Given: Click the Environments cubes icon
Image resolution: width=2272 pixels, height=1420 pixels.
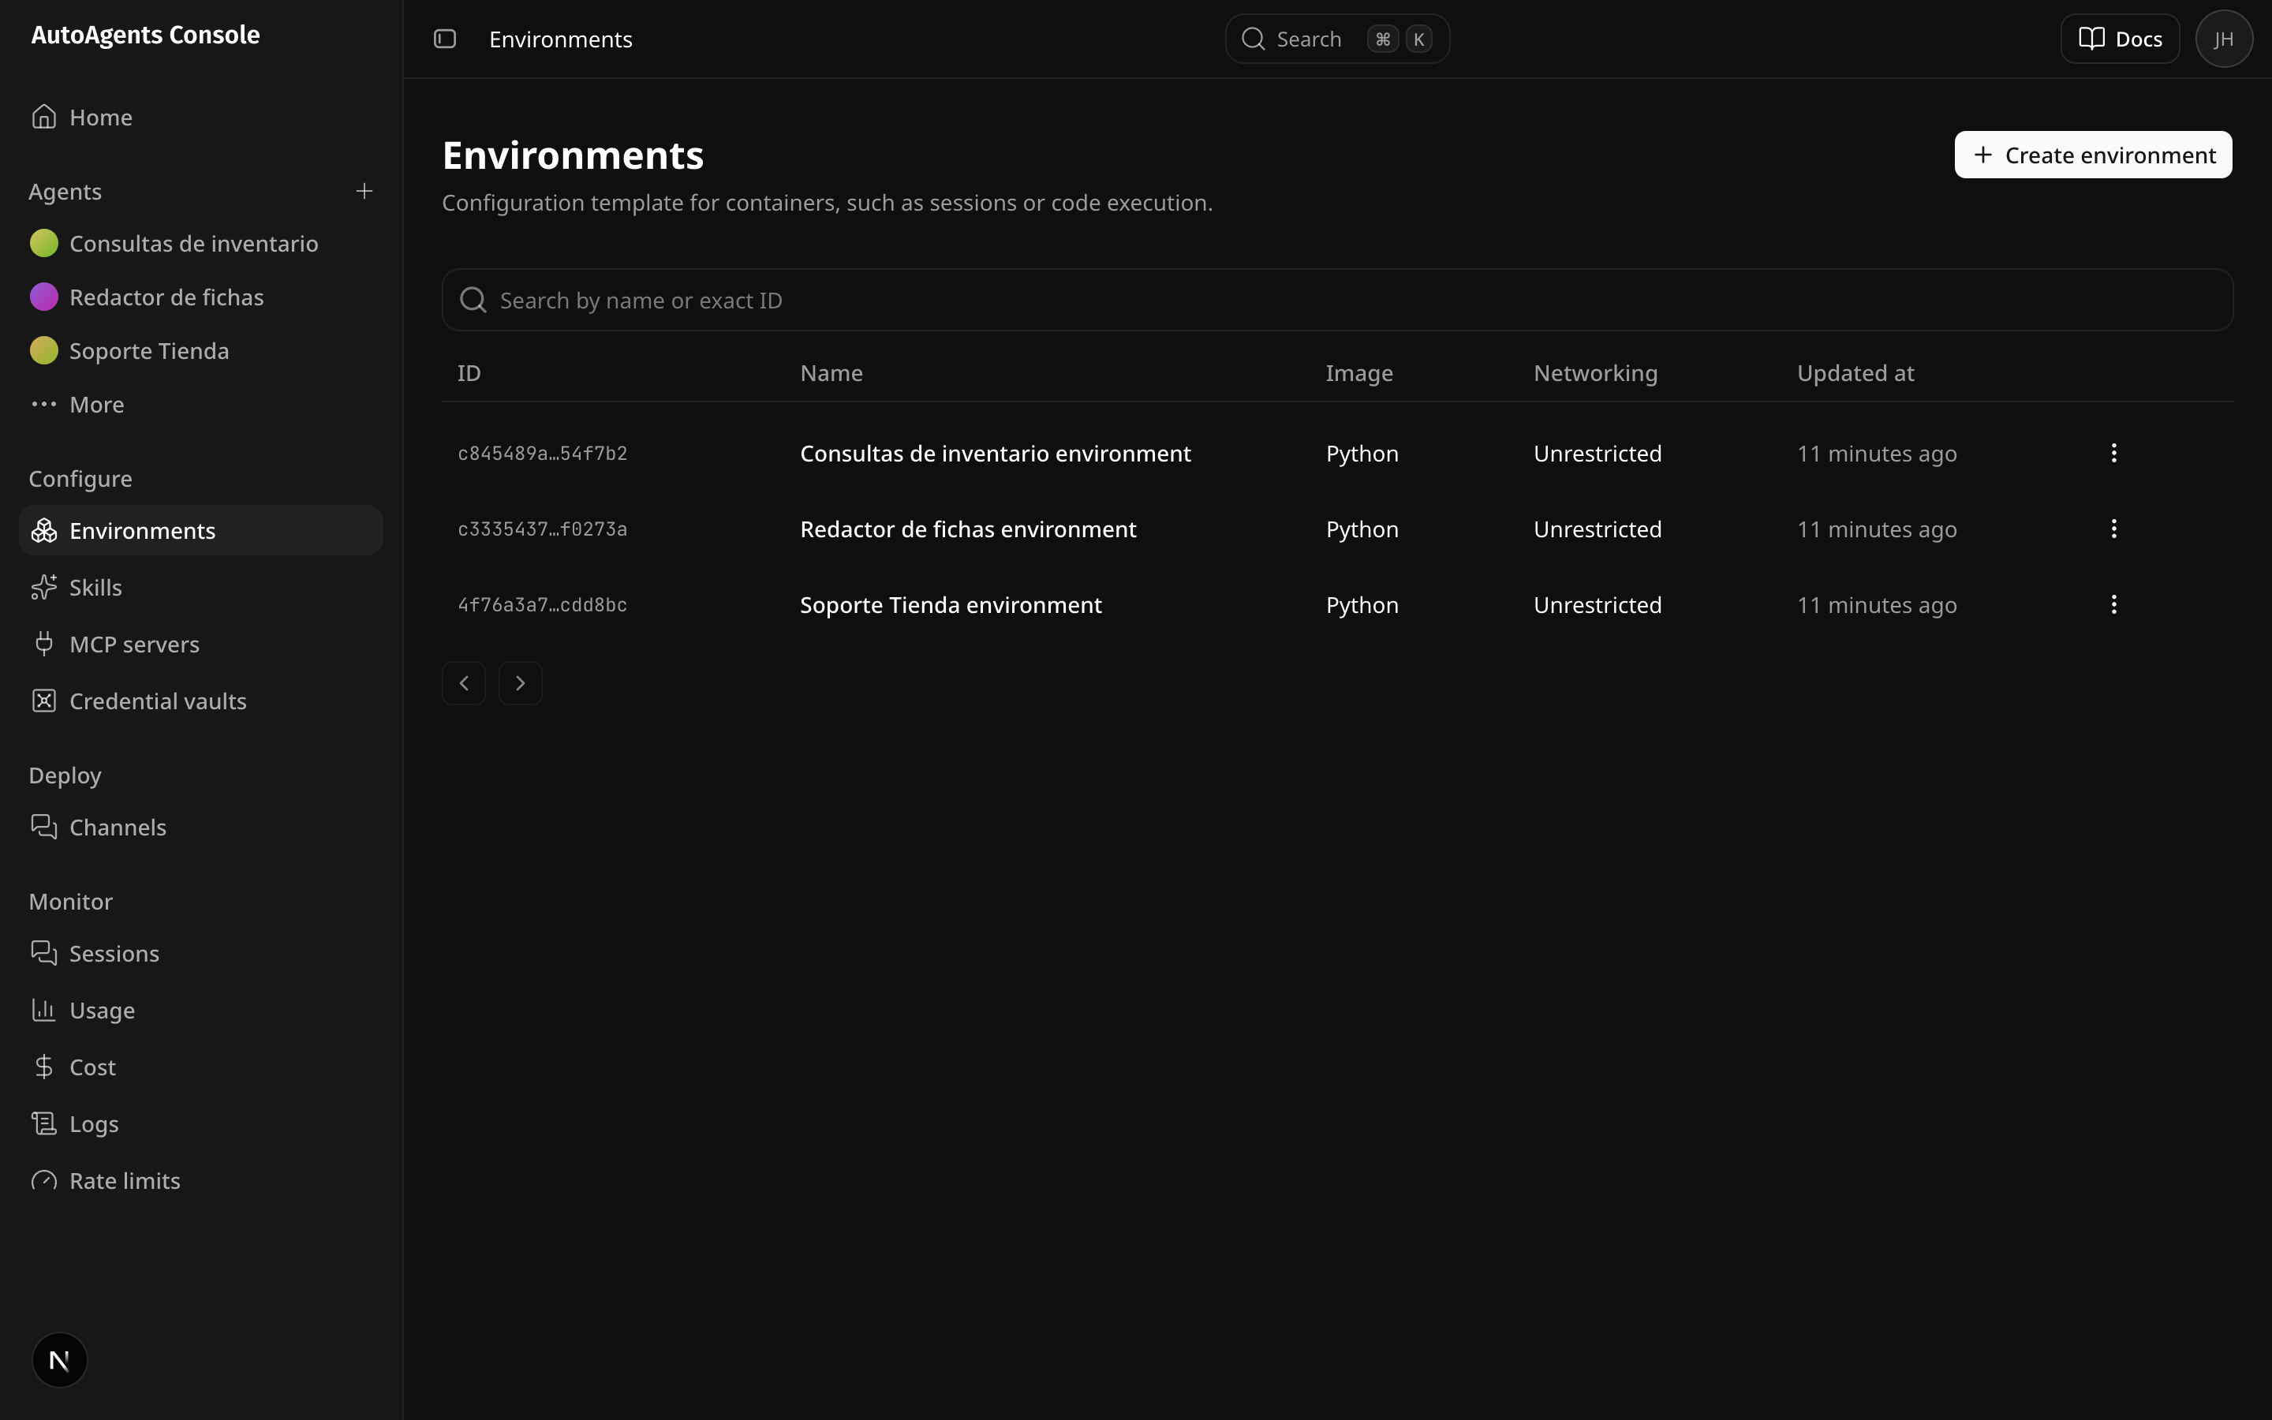Looking at the screenshot, I should pyautogui.click(x=44, y=529).
